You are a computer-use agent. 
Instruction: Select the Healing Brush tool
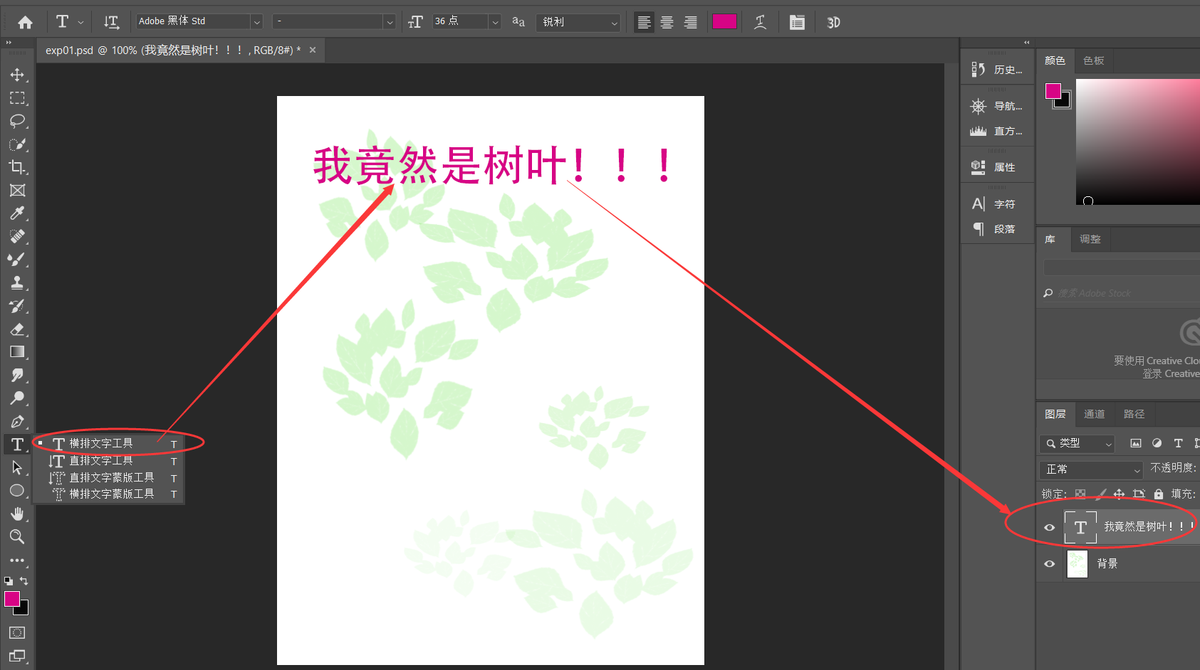(x=17, y=236)
